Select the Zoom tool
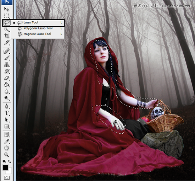This screenshot has height=181, width=195. point(7,155)
